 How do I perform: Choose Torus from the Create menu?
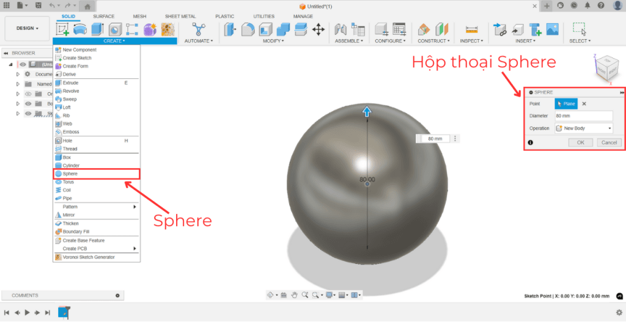click(x=68, y=182)
